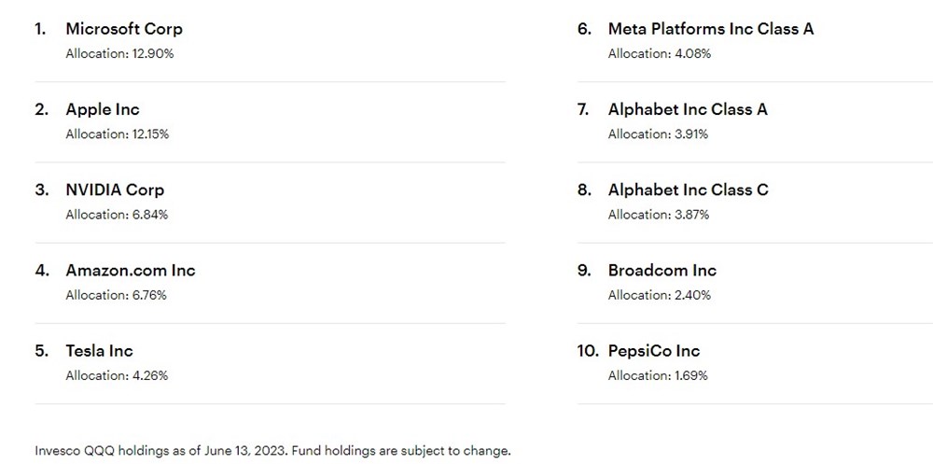Open the Broadcom Inc holding entry
Image resolution: width=933 pixels, height=464 pixels.
pyautogui.click(x=662, y=270)
